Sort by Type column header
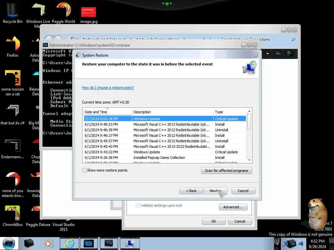334x250 pixels. pyautogui.click(x=230, y=112)
